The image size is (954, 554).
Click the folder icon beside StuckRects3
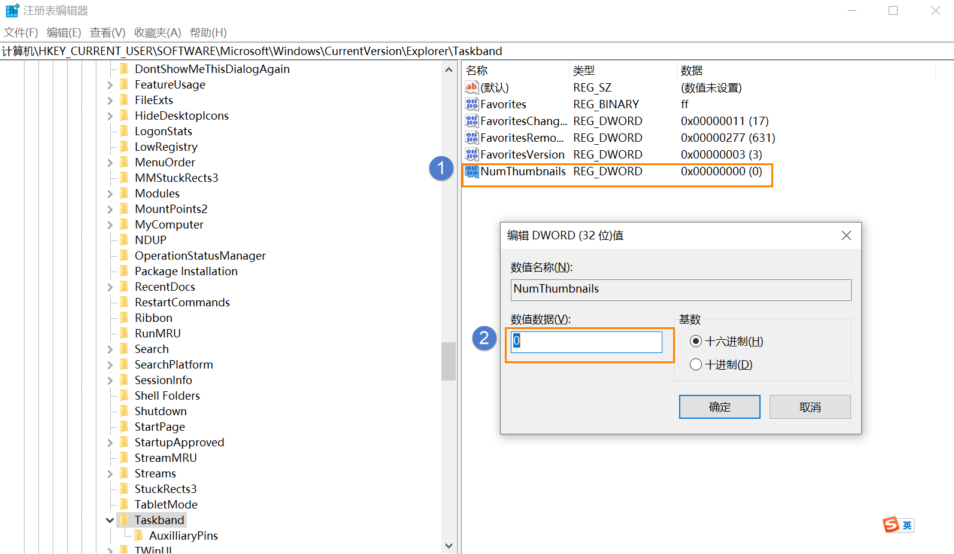[x=125, y=489]
